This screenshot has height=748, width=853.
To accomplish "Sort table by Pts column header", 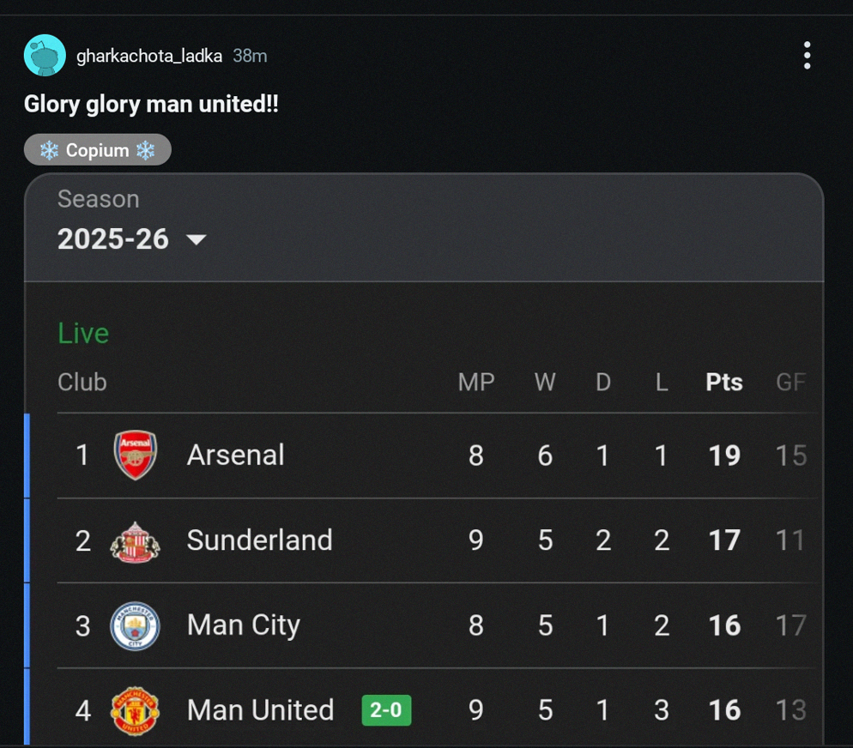I will click(x=724, y=383).
